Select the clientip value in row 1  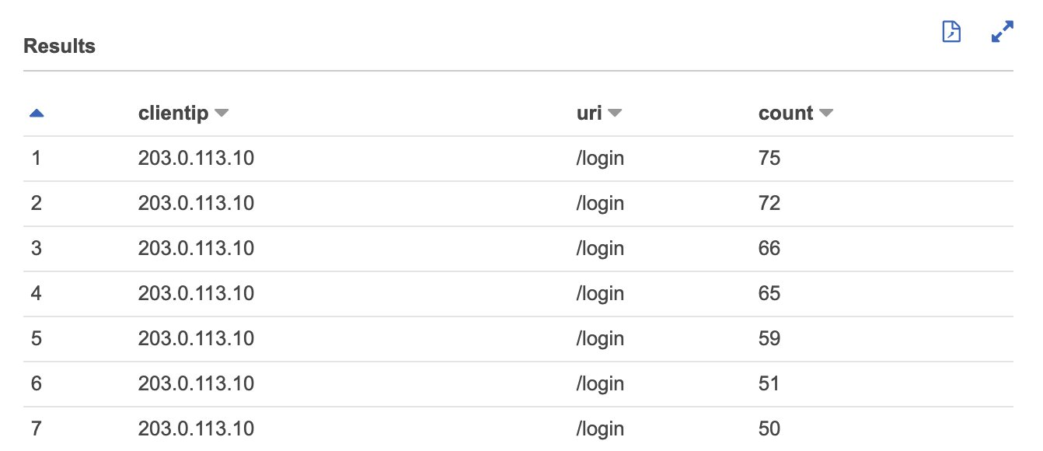tap(196, 159)
